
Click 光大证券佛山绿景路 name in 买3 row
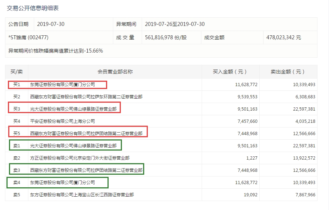(x=73, y=109)
